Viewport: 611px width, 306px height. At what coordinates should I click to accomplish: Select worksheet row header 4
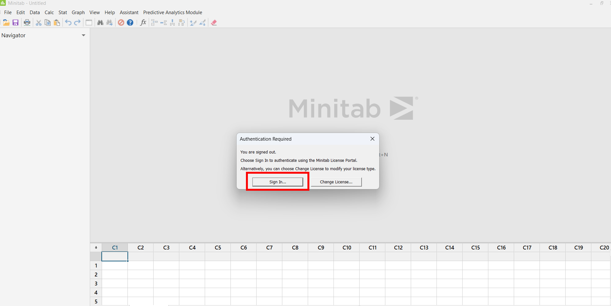(x=96, y=293)
